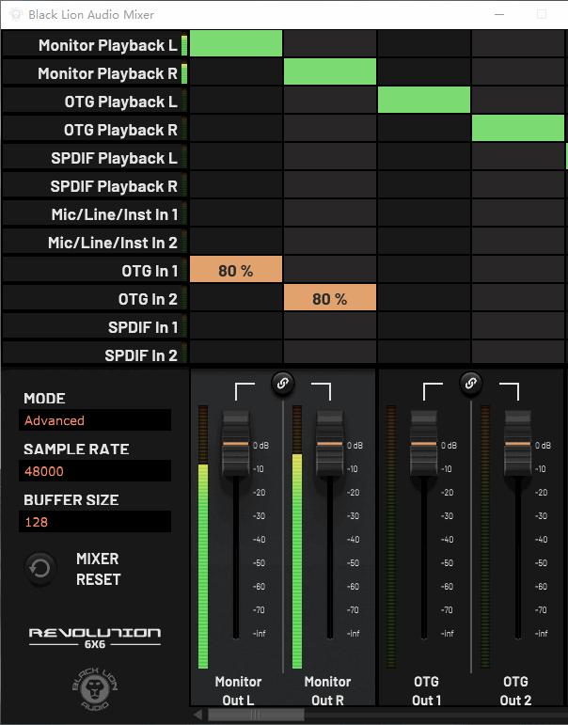Toggle OTG Playback L routing to third output

[424, 101]
